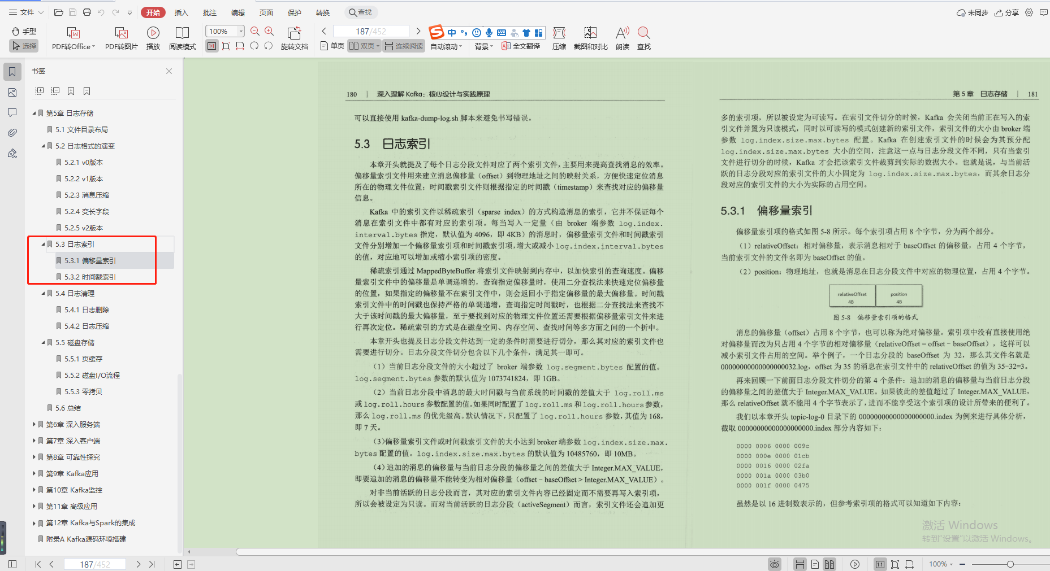This screenshot has height=571, width=1050.
Task: Click the previous page arrow in the ribbon
Action: [x=324, y=31]
